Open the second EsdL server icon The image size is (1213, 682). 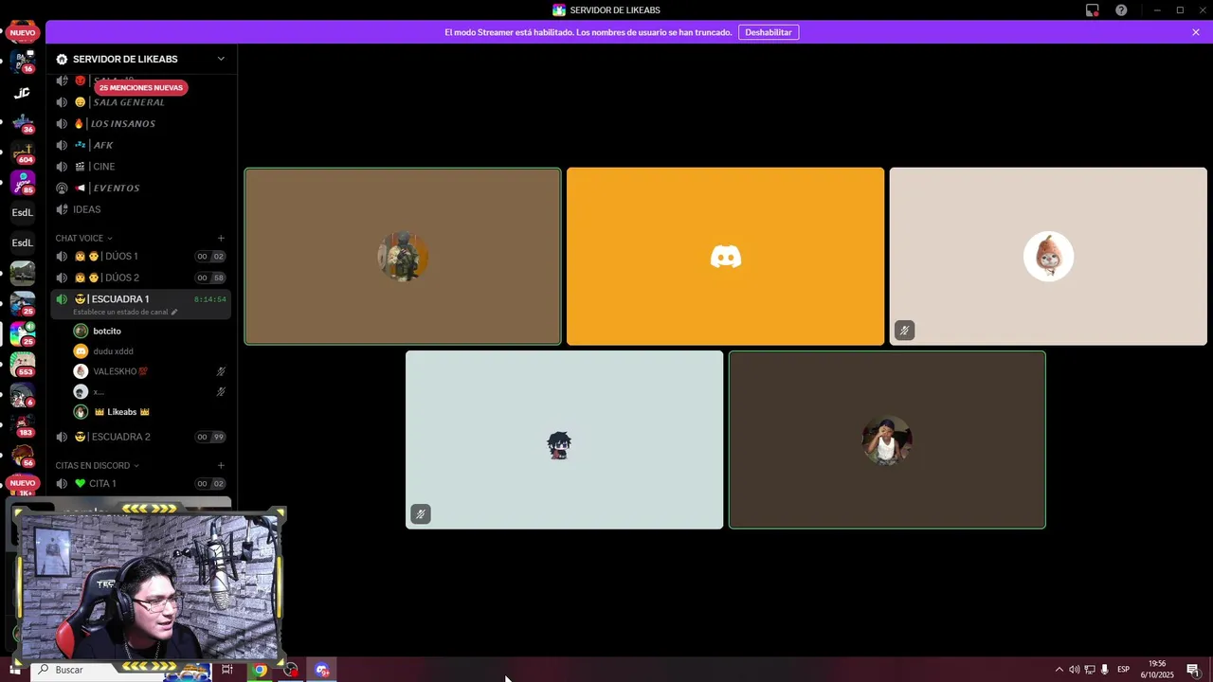pyautogui.click(x=23, y=243)
